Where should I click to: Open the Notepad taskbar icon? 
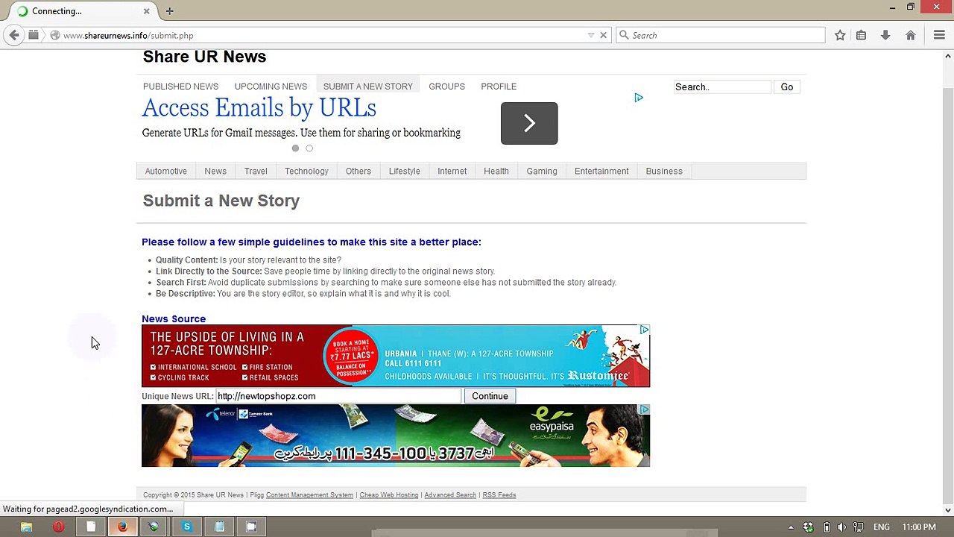pyautogui.click(x=219, y=527)
